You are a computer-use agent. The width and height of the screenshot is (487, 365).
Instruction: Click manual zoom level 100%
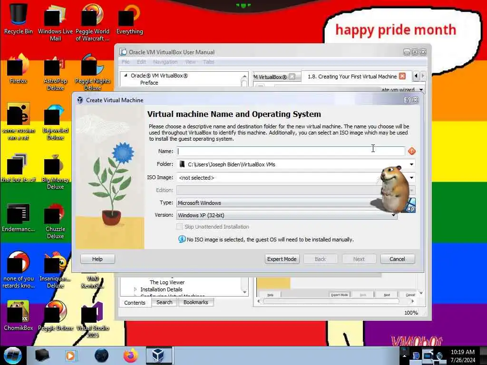411,313
